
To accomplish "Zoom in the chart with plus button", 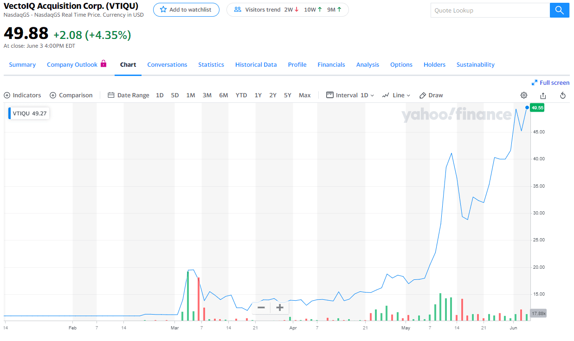I will [280, 308].
